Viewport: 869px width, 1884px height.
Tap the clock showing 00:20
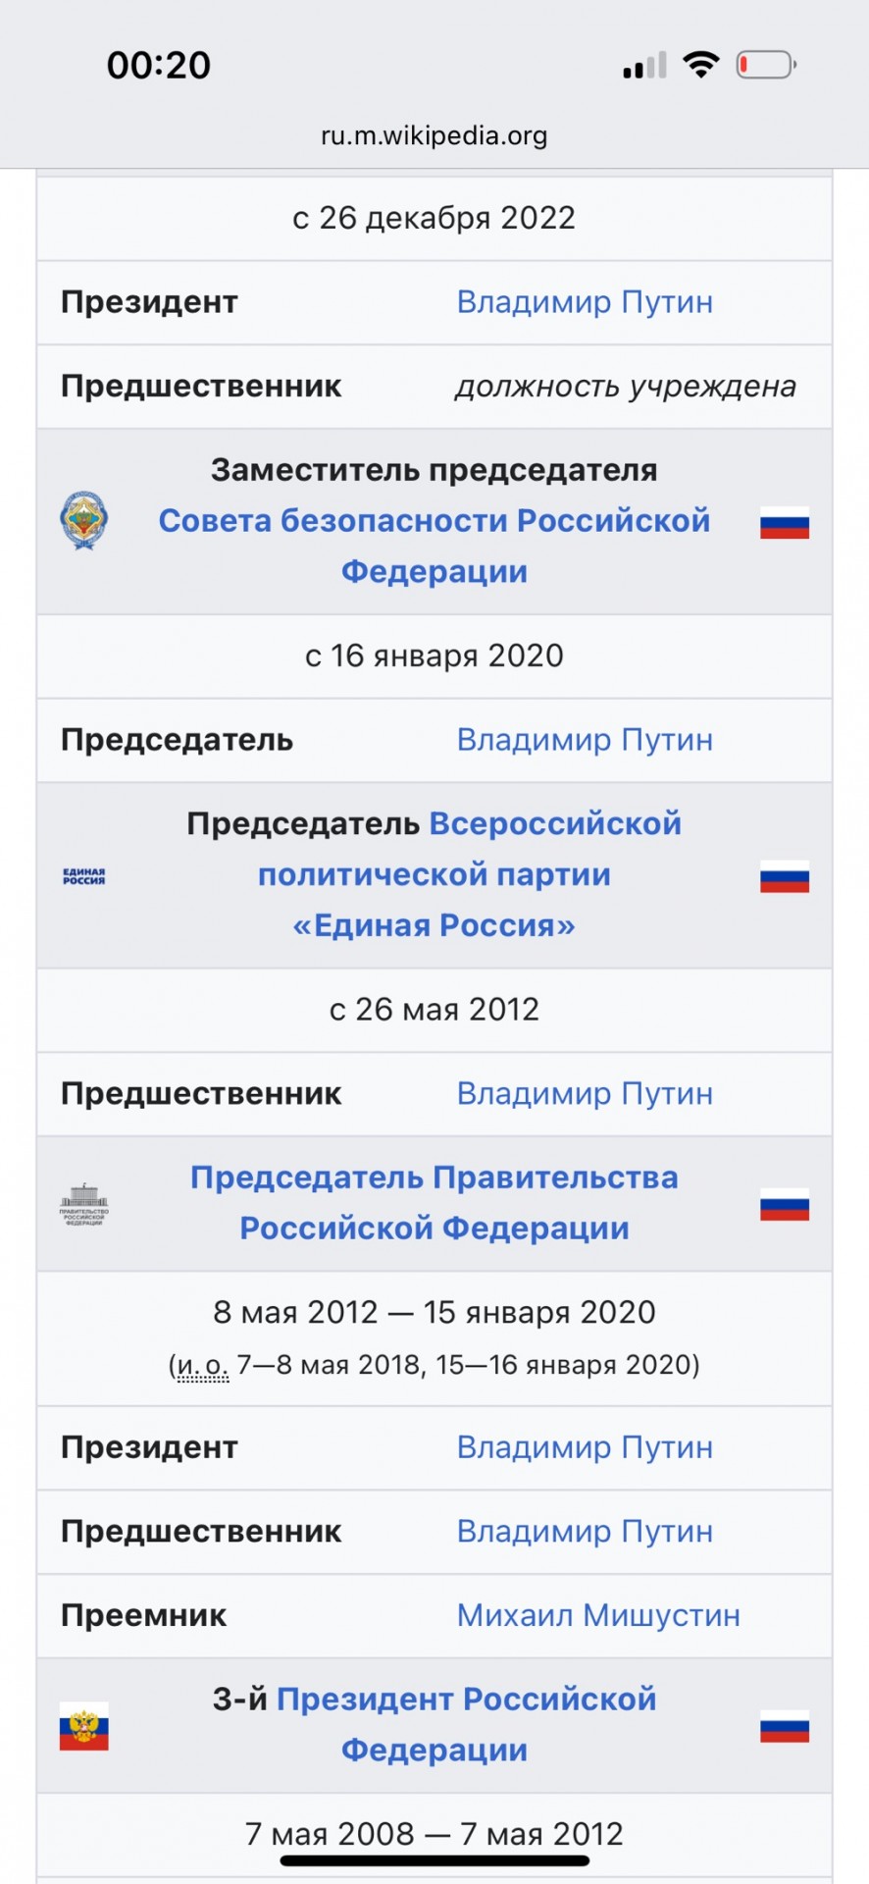click(x=159, y=66)
